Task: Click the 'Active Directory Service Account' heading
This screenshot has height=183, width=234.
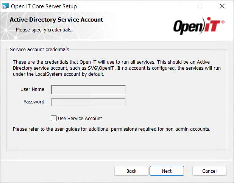Action: [56, 20]
